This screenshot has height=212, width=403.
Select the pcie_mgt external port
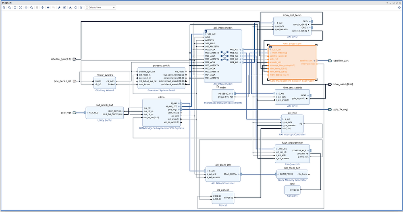[75, 113]
